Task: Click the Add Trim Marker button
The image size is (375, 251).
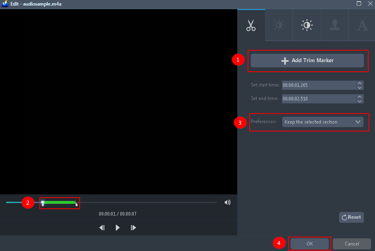Action: (307, 61)
